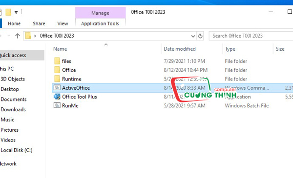The image size is (293, 178).
Task: Open the Share ribbon tab
Action: 39,23
